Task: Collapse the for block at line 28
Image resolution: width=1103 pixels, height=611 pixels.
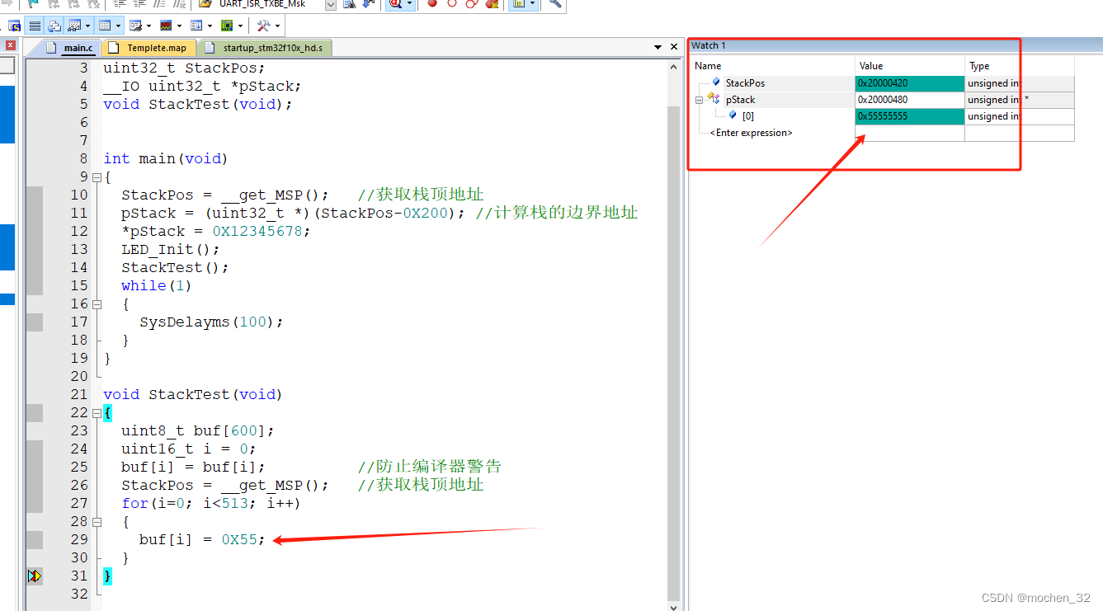Action: pos(97,522)
